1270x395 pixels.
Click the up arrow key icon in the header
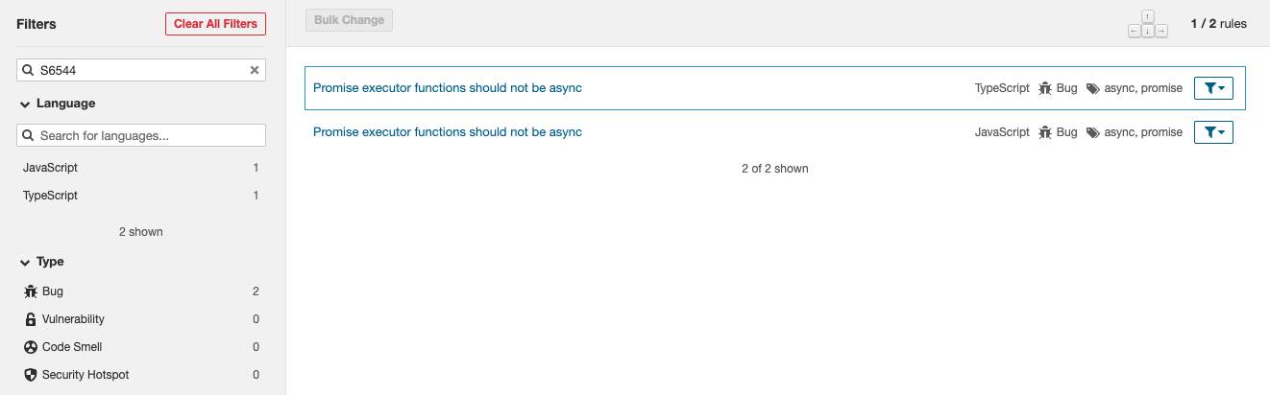point(1148,16)
